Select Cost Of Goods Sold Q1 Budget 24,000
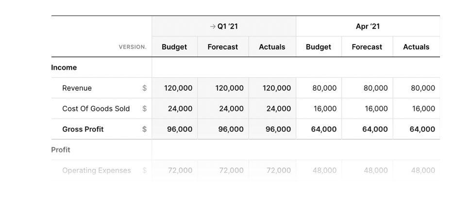This screenshot has width=473, height=199. pos(175,109)
